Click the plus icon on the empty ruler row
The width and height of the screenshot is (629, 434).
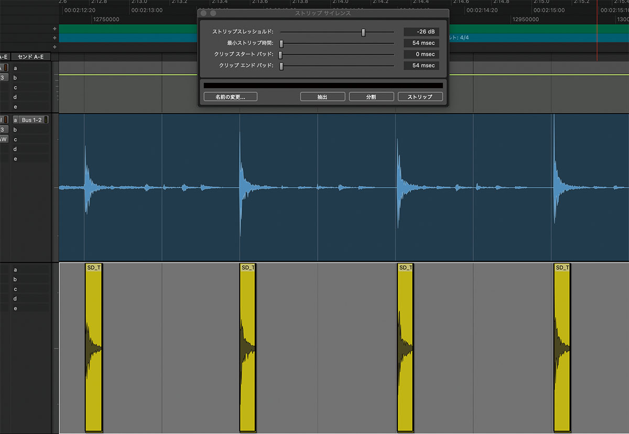click(55, 47)
